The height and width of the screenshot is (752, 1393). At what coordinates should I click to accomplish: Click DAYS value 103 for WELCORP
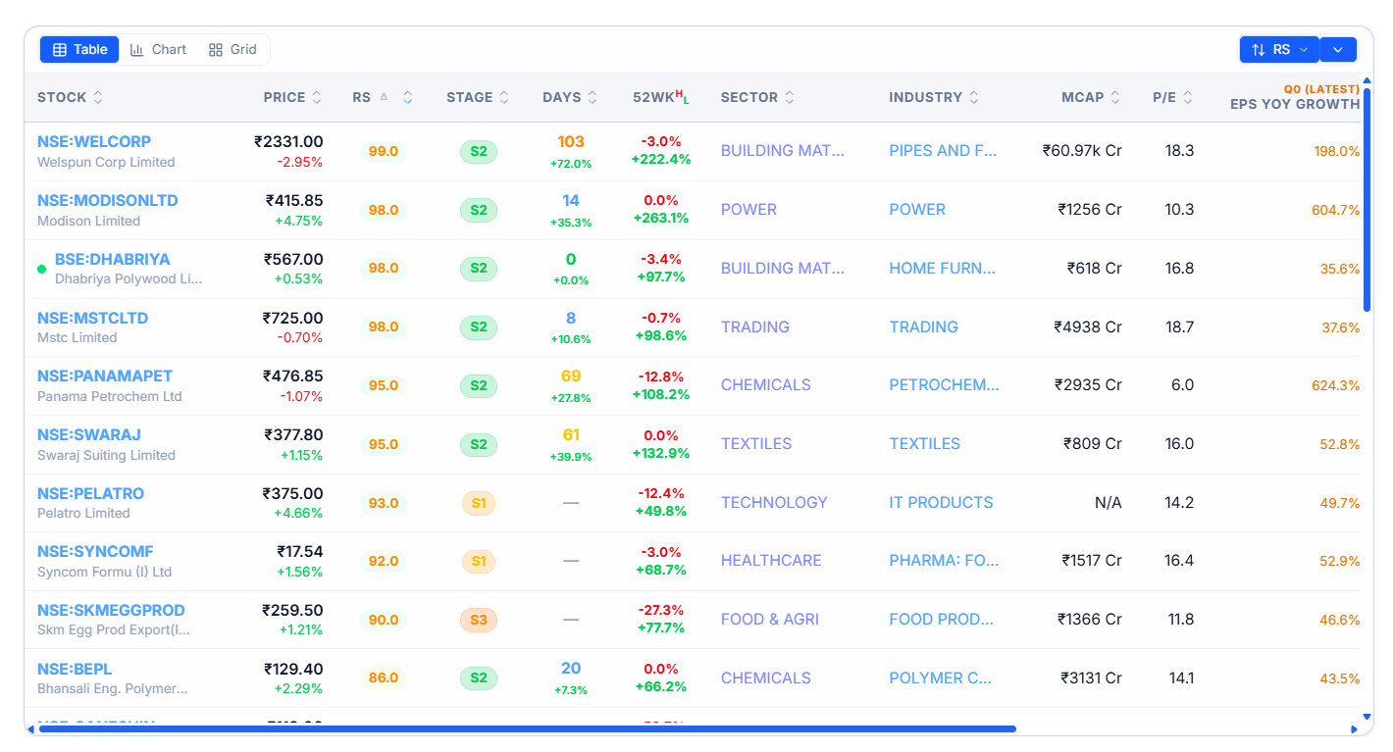(x=571, y=142)
